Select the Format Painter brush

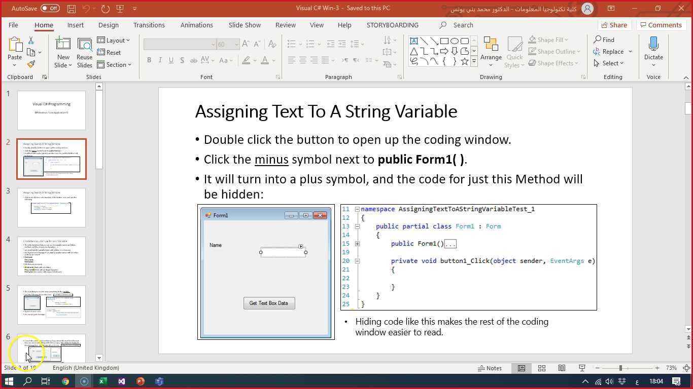(31, 64)
